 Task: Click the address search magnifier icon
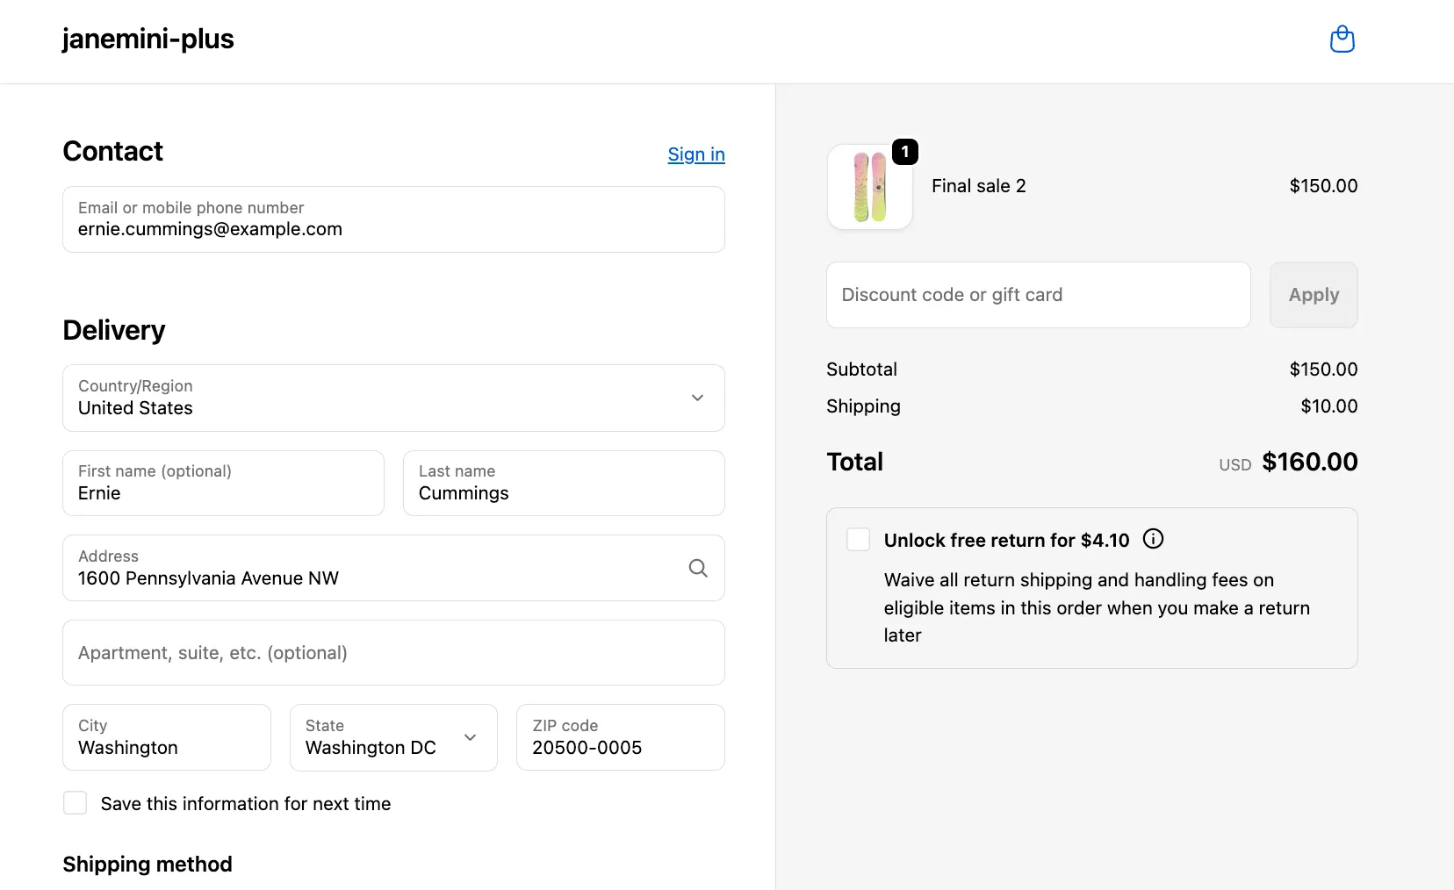click(x=698, y=568)
